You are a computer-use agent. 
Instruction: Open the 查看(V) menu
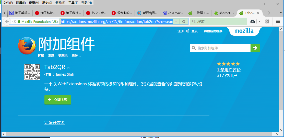[x=34, y=3]
